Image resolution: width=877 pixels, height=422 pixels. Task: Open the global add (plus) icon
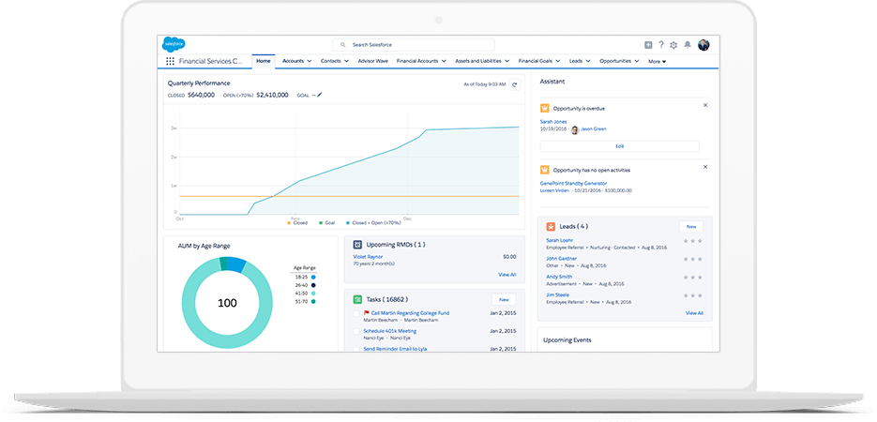click(648, 45)
